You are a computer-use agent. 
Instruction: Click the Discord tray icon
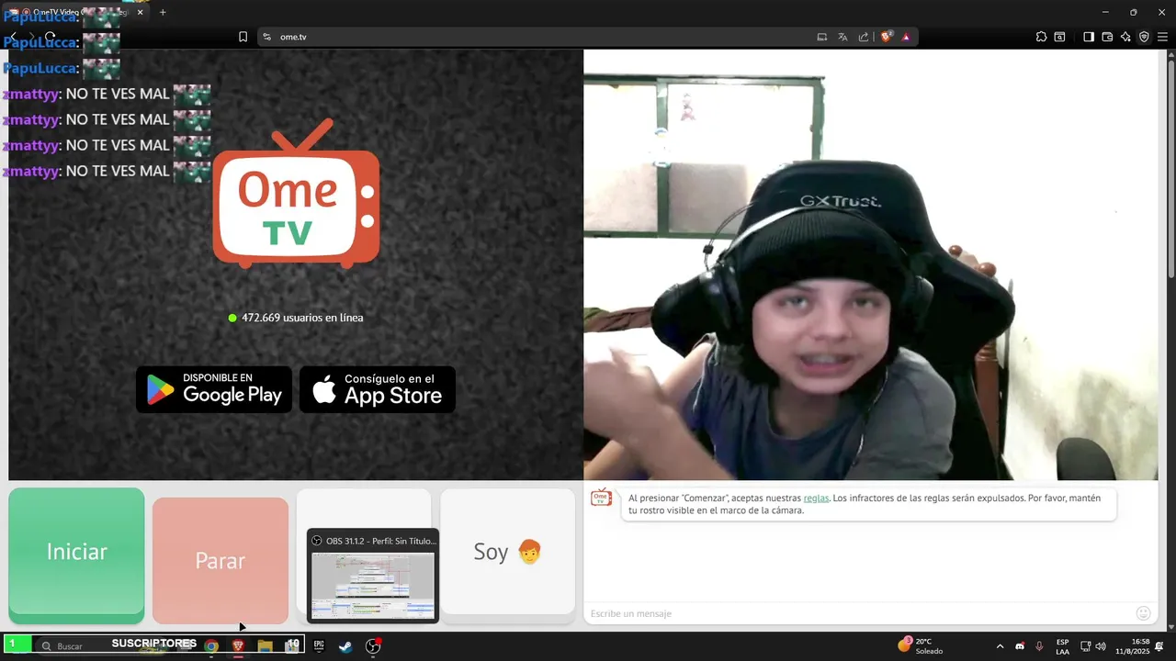[1020, 646]
